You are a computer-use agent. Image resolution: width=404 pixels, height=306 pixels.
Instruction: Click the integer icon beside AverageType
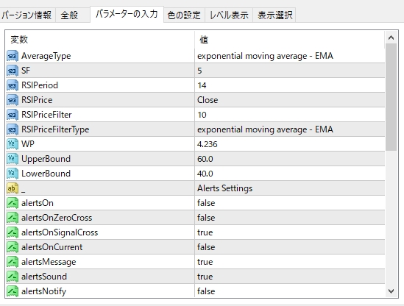coord(13,56)
